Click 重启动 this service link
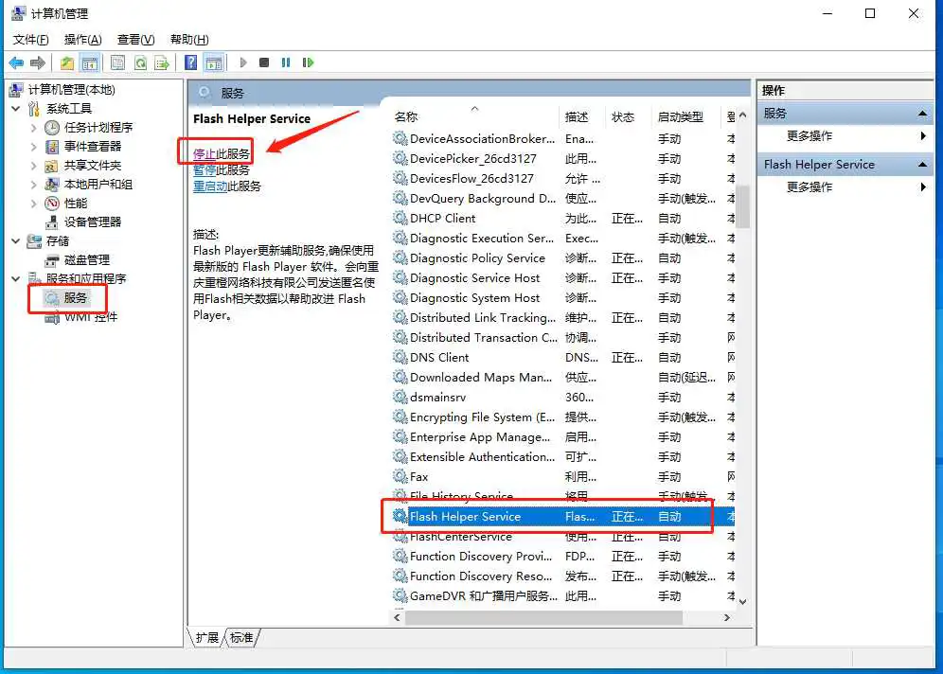Image resolution: width=943 pixels, height=674 pixels. [x=210, y=186]
